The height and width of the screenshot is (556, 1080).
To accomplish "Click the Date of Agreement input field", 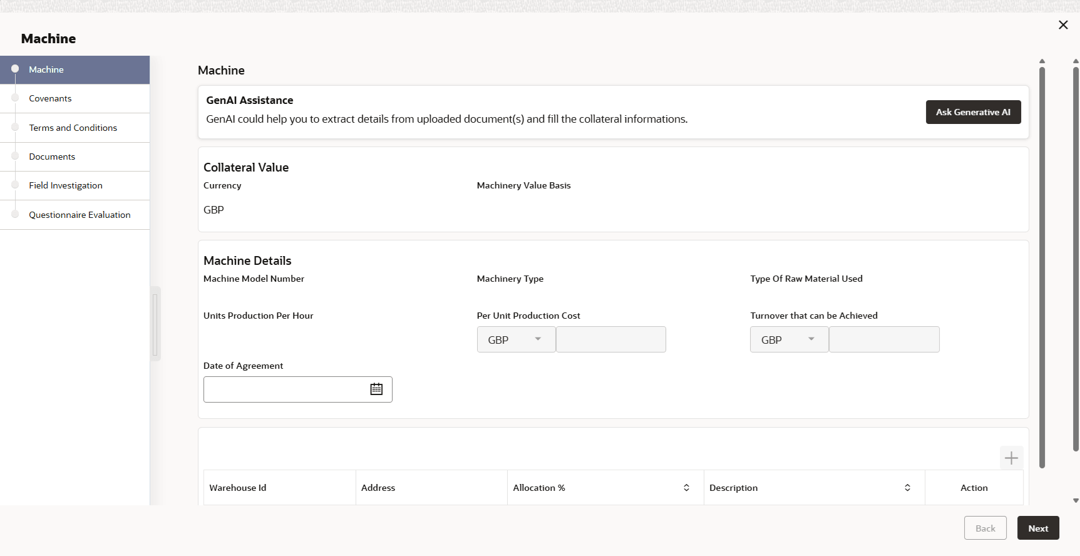I will click(285, 389).
